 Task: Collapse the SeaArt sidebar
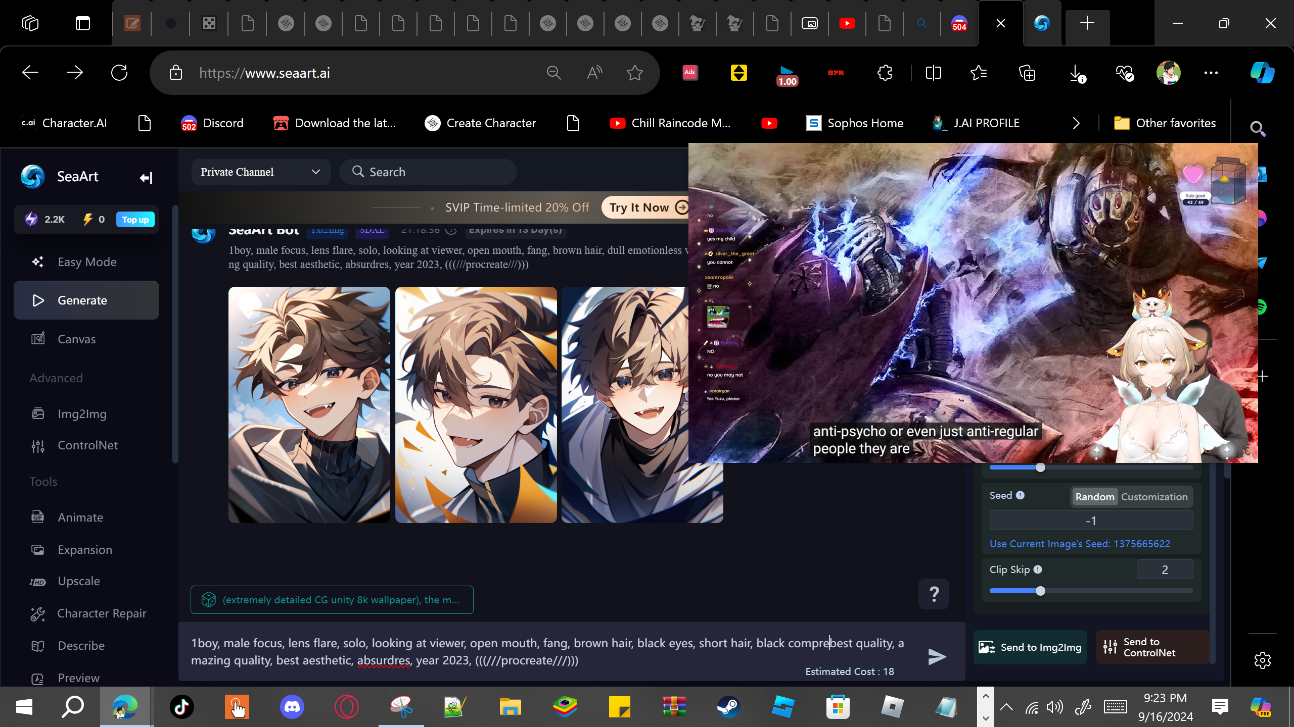pyautogui.click(x=146, y=178)
